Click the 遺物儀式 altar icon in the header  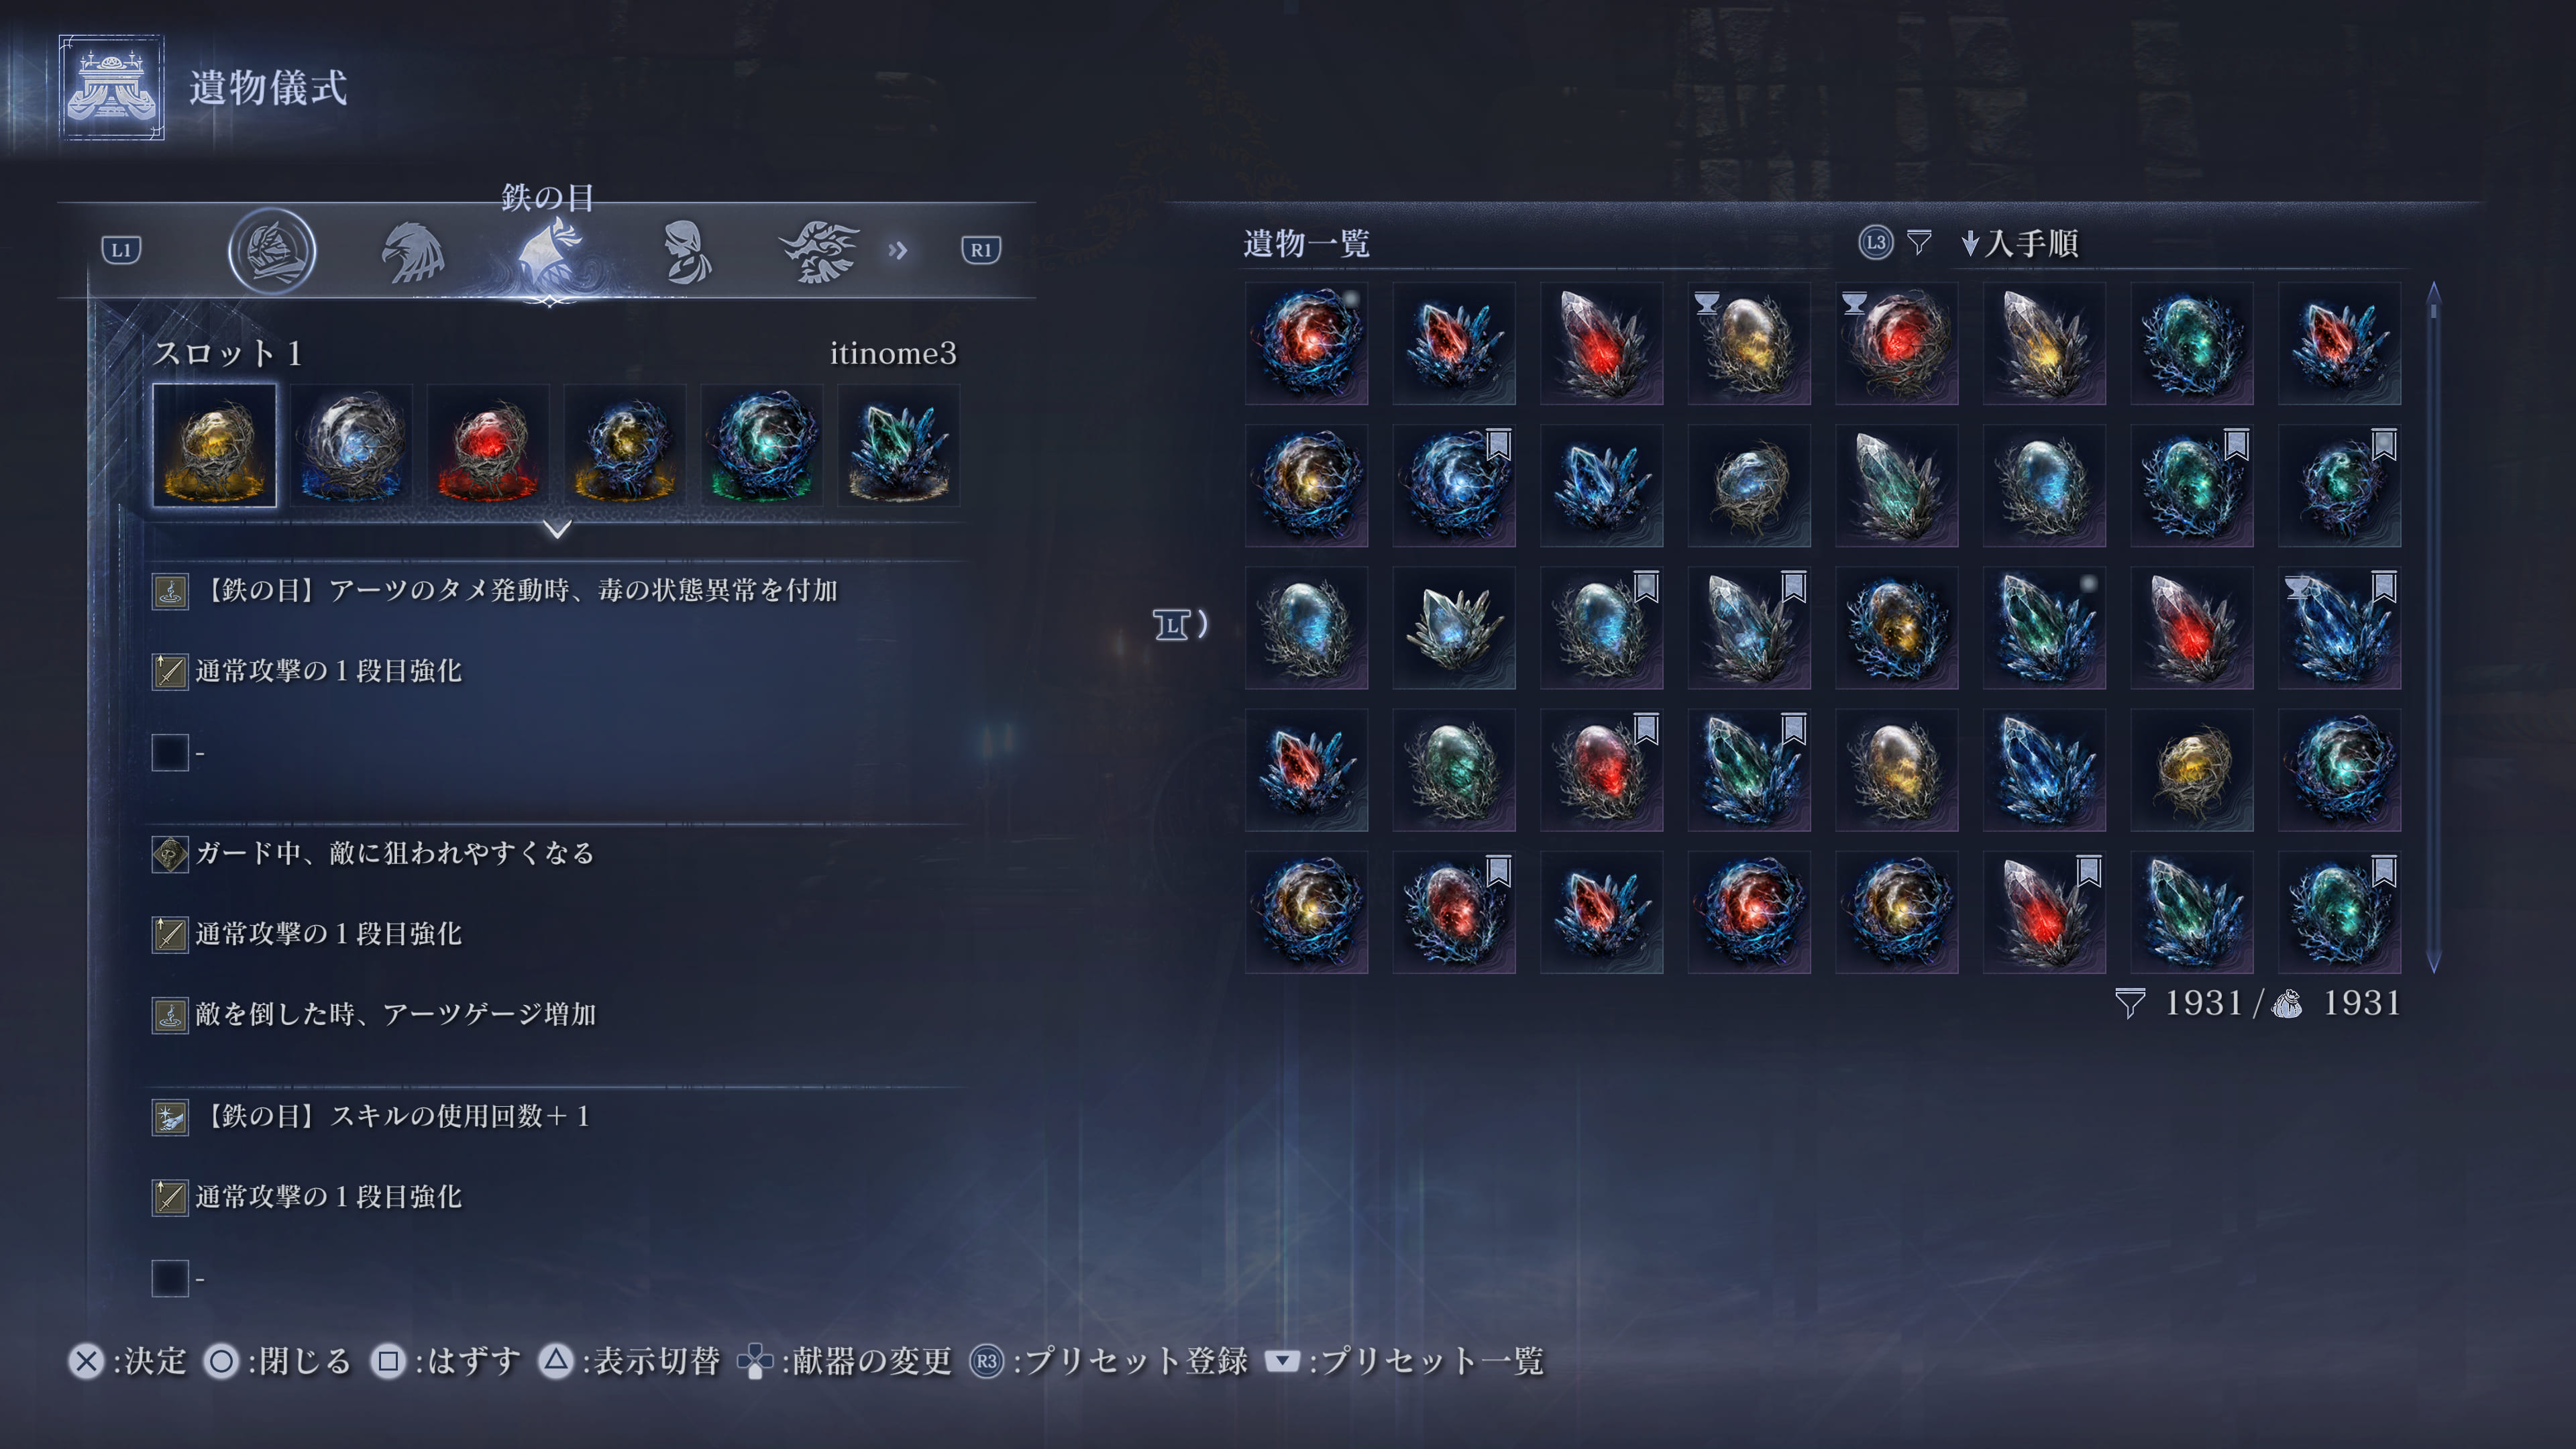[111, 88]
